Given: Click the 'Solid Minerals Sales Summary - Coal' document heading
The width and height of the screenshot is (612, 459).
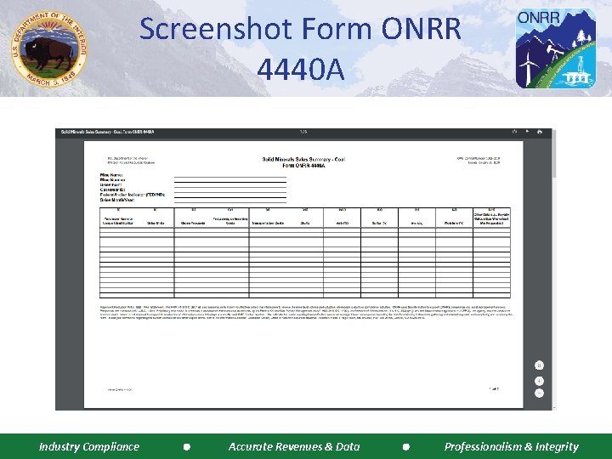Looking at the screenshot, I should [303, 159].
